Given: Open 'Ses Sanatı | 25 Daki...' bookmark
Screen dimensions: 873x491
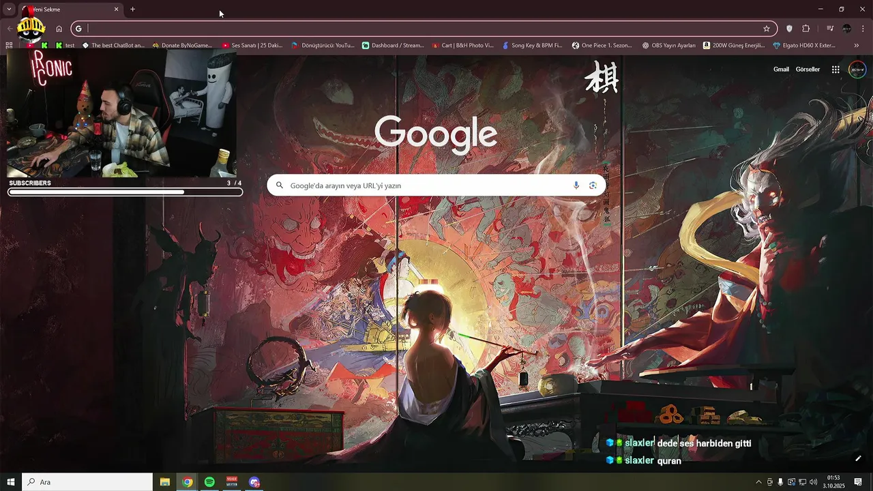Looking at the screenshot, I should click(x=252, y=46).
